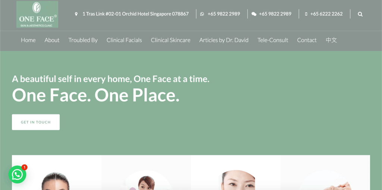
Task: Click the WhatsApp icon in header
Action: (x=202, y=14)
